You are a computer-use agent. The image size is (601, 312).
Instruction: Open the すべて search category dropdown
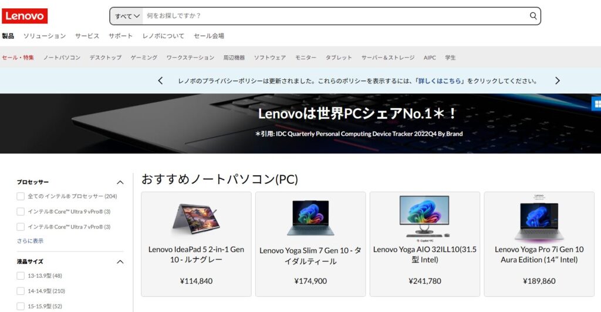click(127, 16)
